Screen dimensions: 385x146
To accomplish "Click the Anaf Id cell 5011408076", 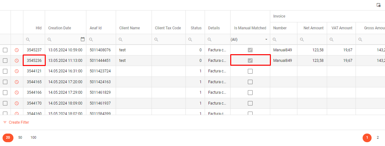I will [x=101, y=50].
